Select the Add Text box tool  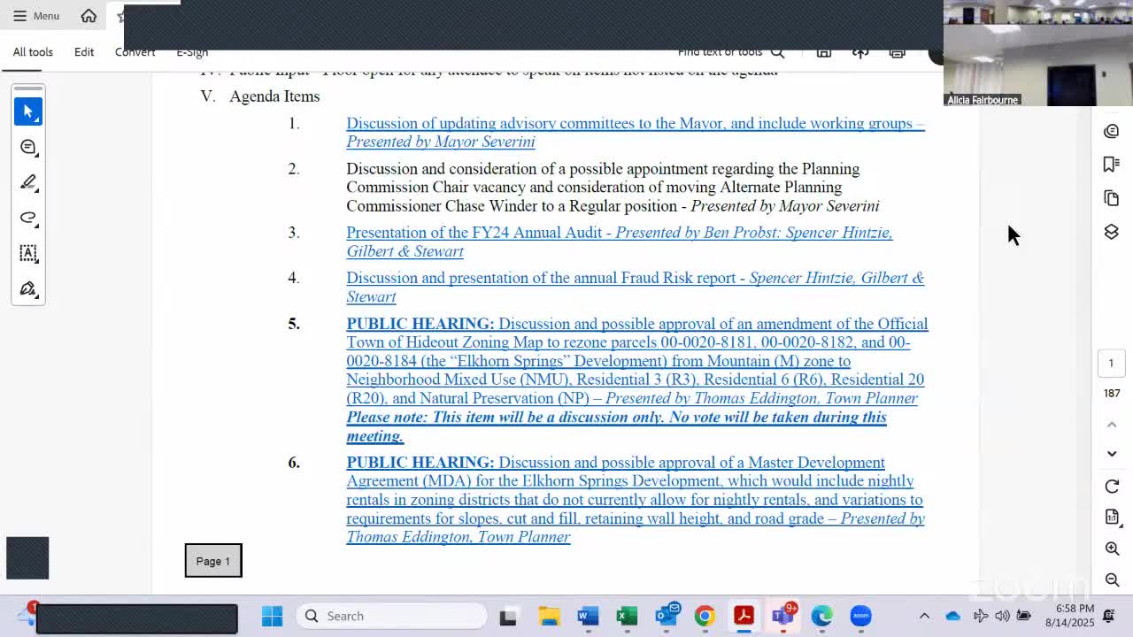[28, 253]
